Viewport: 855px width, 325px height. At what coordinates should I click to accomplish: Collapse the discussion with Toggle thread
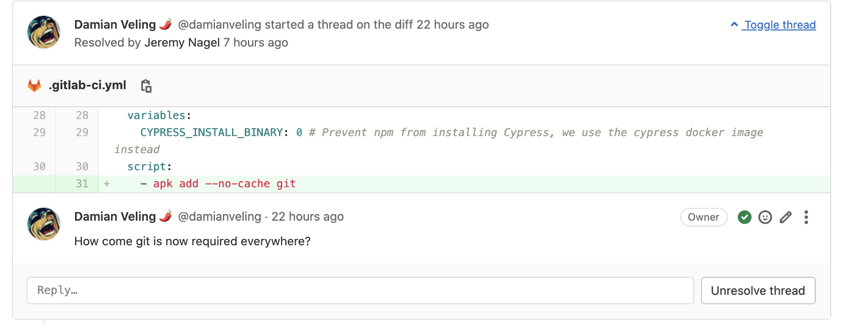[780, 25]
